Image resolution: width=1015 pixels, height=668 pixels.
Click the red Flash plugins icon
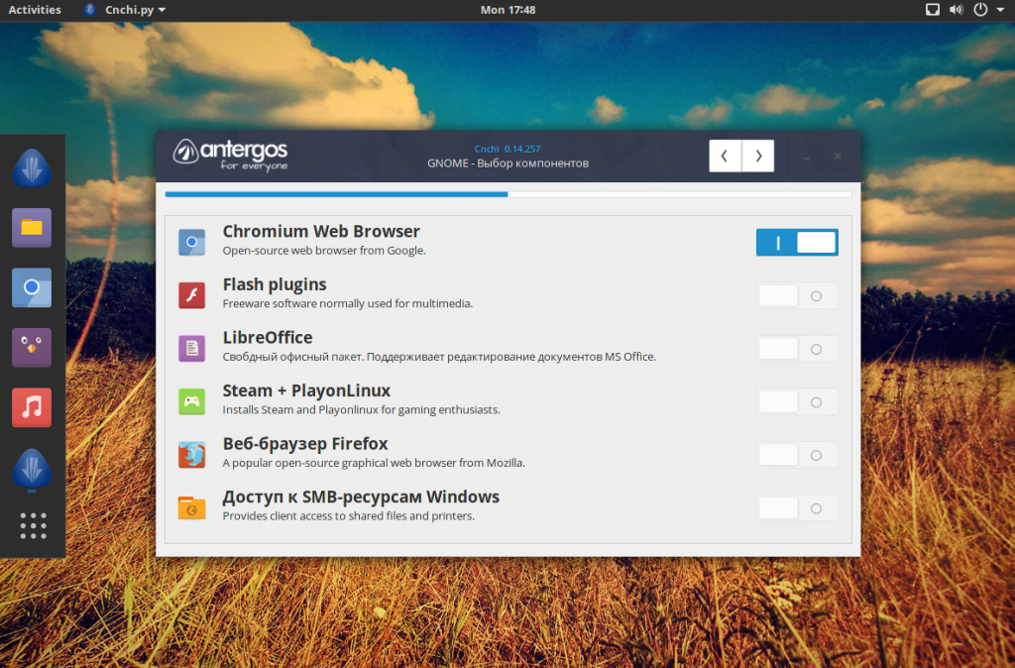click(191, 295)
